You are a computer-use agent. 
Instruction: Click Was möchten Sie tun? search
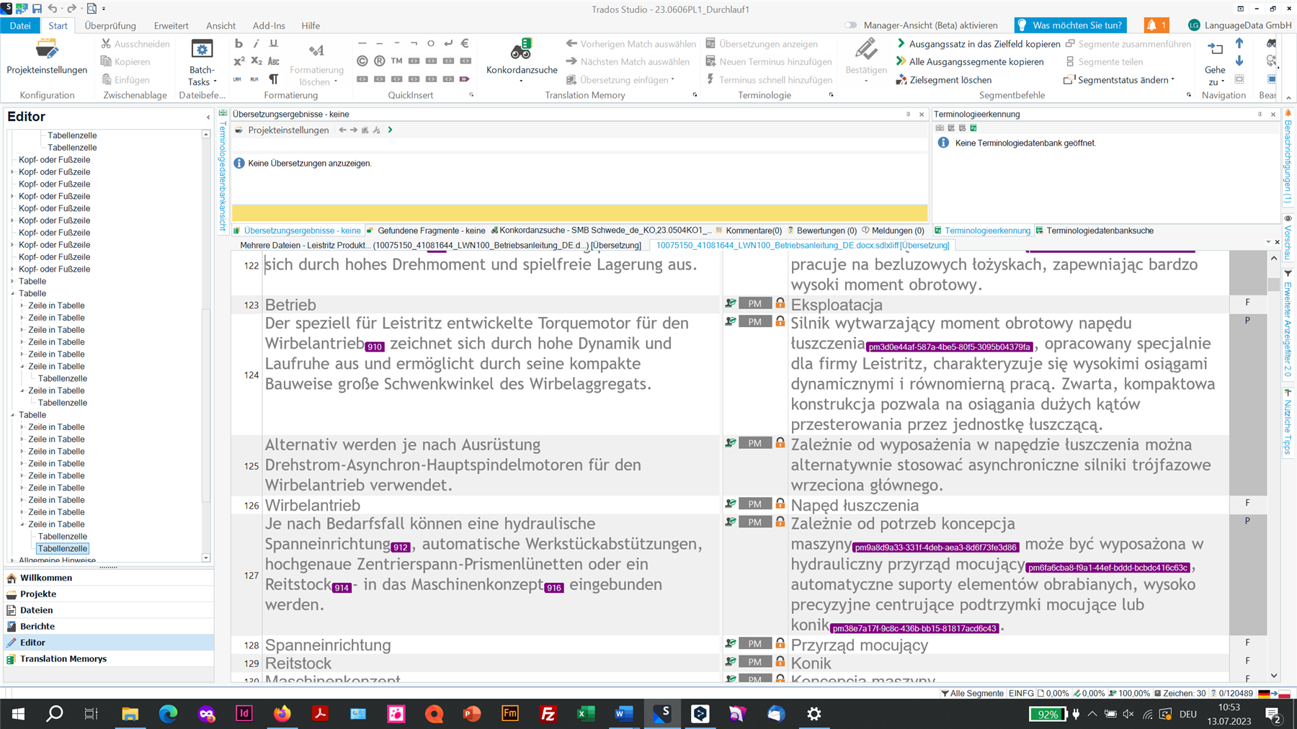click(x=1070, y=25)
